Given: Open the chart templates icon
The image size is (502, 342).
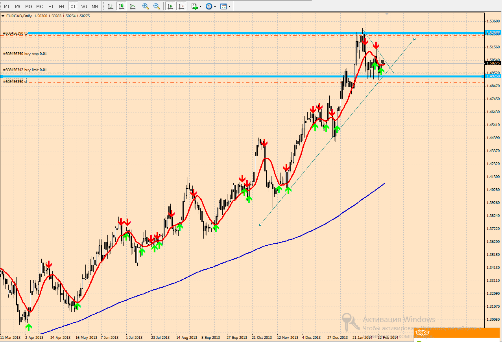Looking at the screenshot, I should tap(223, 6).
